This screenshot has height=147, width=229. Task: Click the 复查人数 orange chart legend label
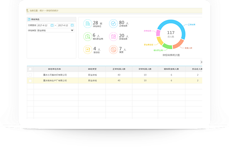(188, 48)
